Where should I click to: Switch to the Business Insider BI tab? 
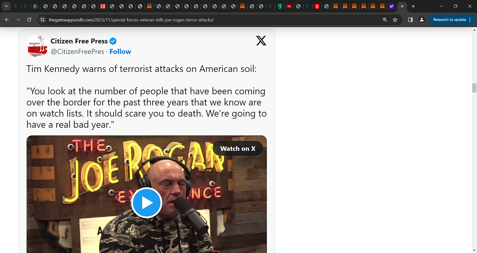103,6
